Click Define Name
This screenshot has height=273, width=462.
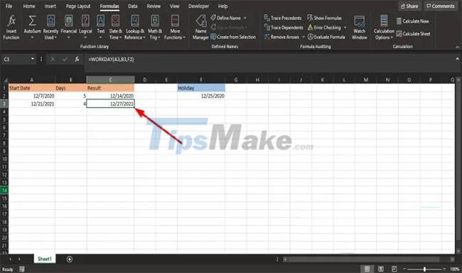click(x=226, y=18)
